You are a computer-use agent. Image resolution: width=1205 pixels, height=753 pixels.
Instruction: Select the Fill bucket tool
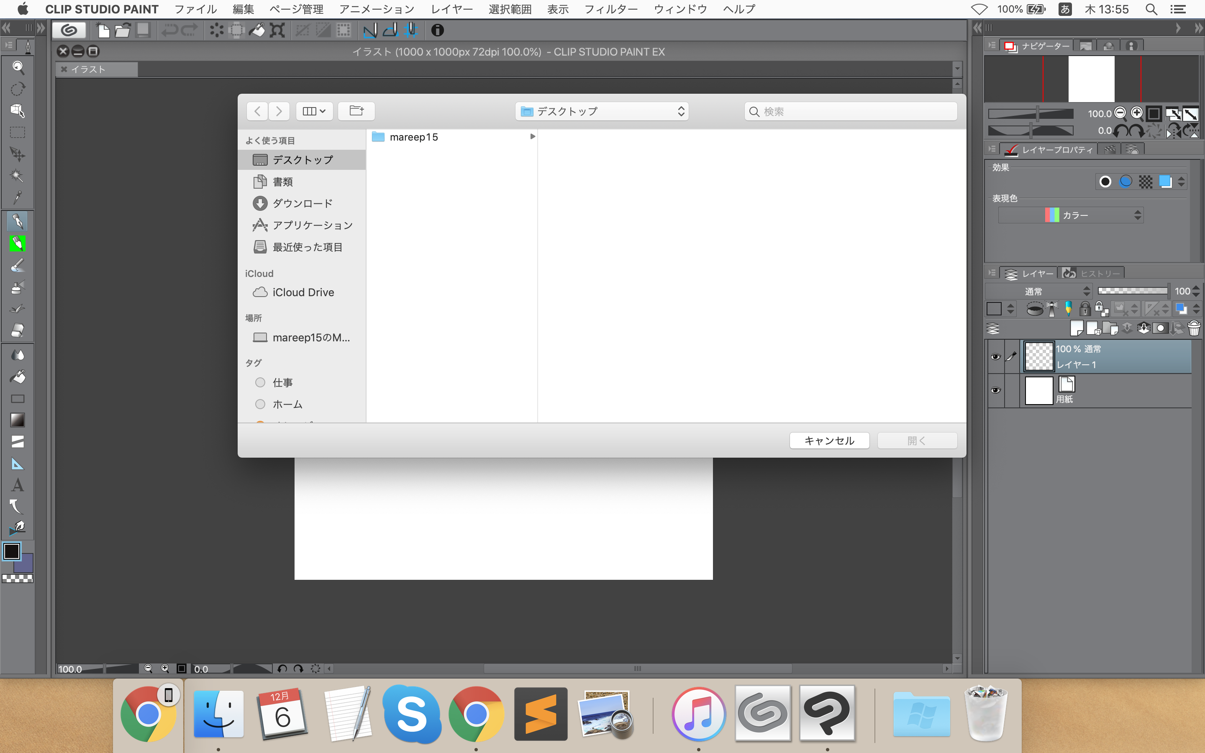[x=18, y=377]
